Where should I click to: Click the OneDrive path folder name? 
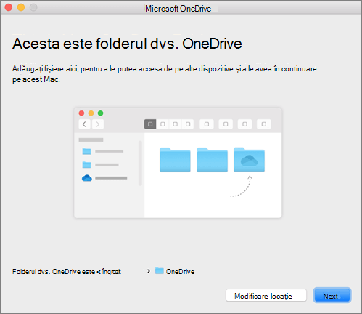click(180, 272)
